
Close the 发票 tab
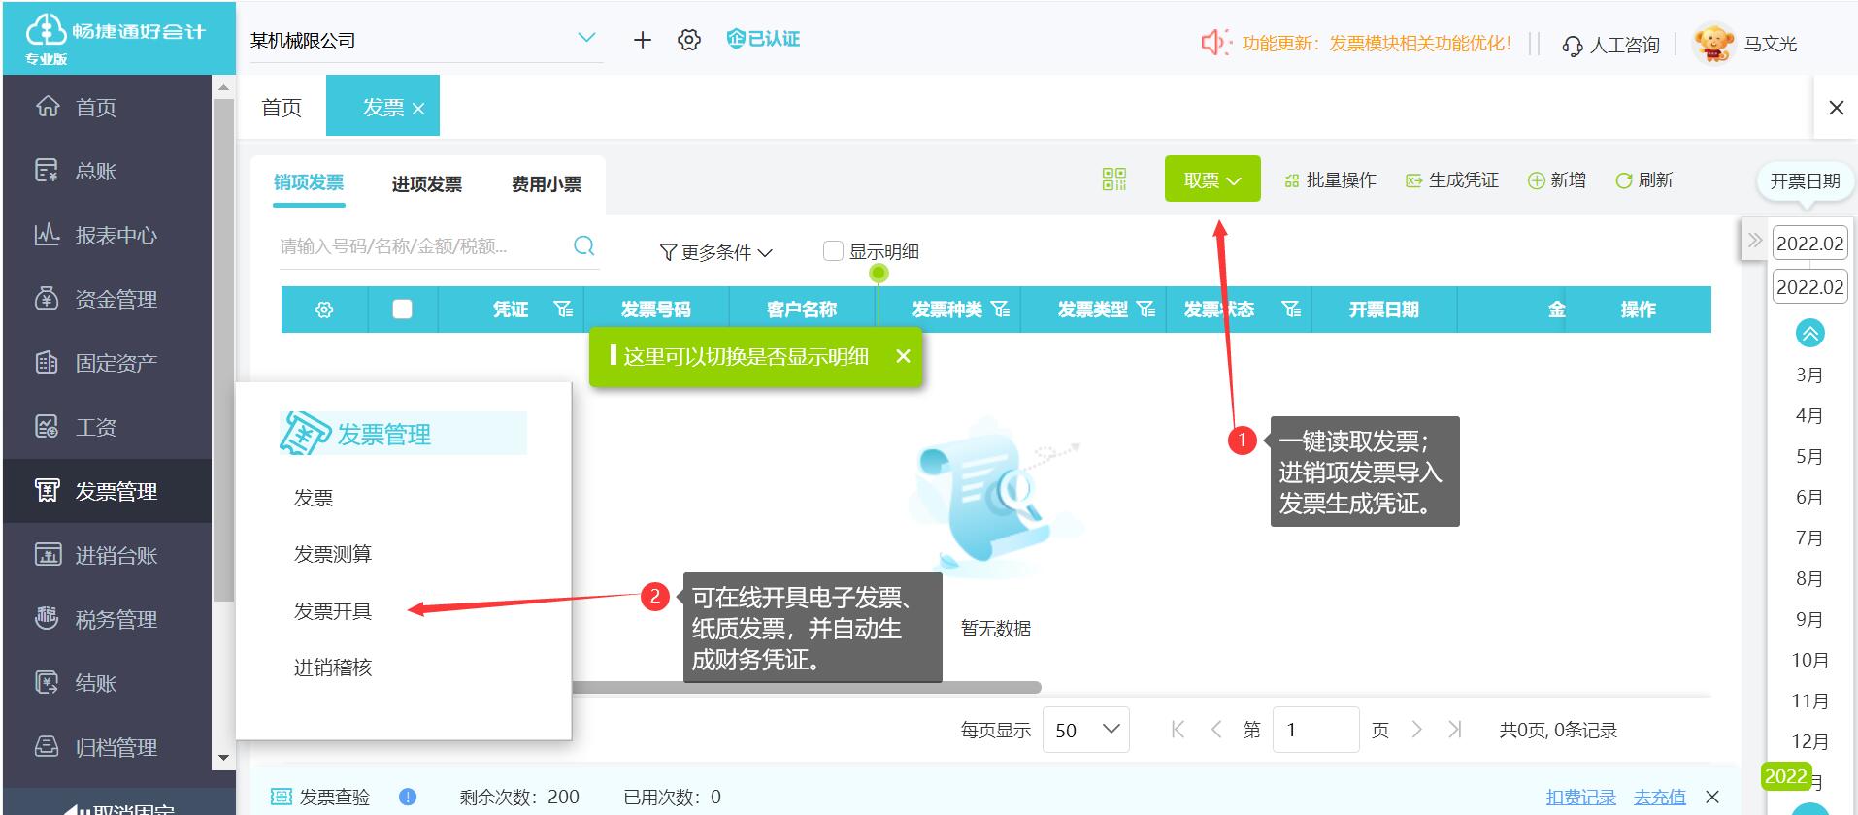coord(418,109)
